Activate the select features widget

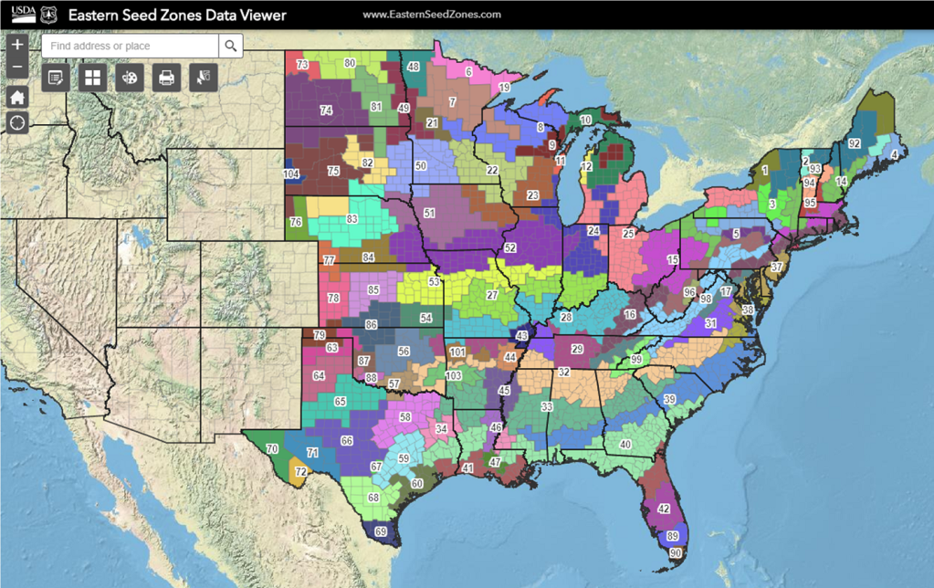204,78
